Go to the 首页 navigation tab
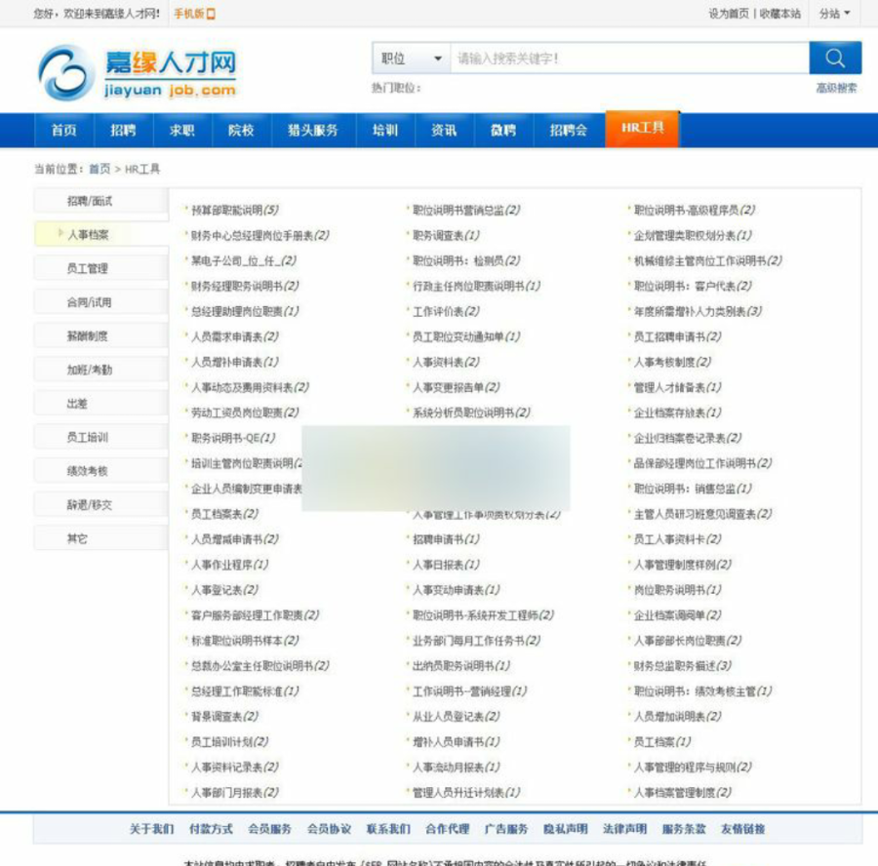 coord(63,131)
